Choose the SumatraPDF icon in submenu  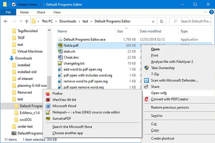point(48,118)
